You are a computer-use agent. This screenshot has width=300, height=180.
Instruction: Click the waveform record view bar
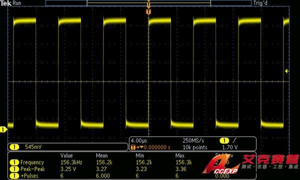click(x=148, y=3)
